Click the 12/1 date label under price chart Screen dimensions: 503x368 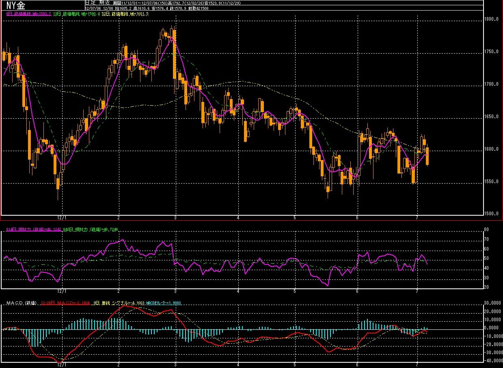pos(62,218)
